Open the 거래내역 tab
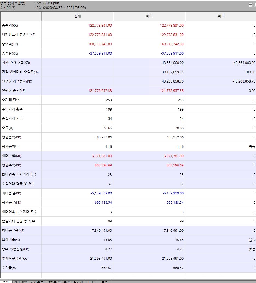The height and width of the screenshot is (283, 256). tap(21, 282)
